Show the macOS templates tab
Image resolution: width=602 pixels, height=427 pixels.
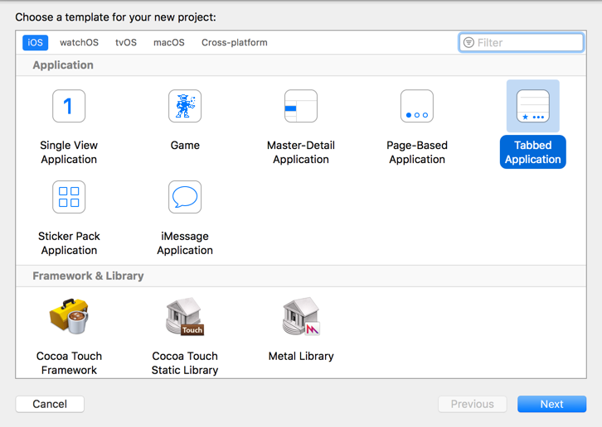pos(169,42)
